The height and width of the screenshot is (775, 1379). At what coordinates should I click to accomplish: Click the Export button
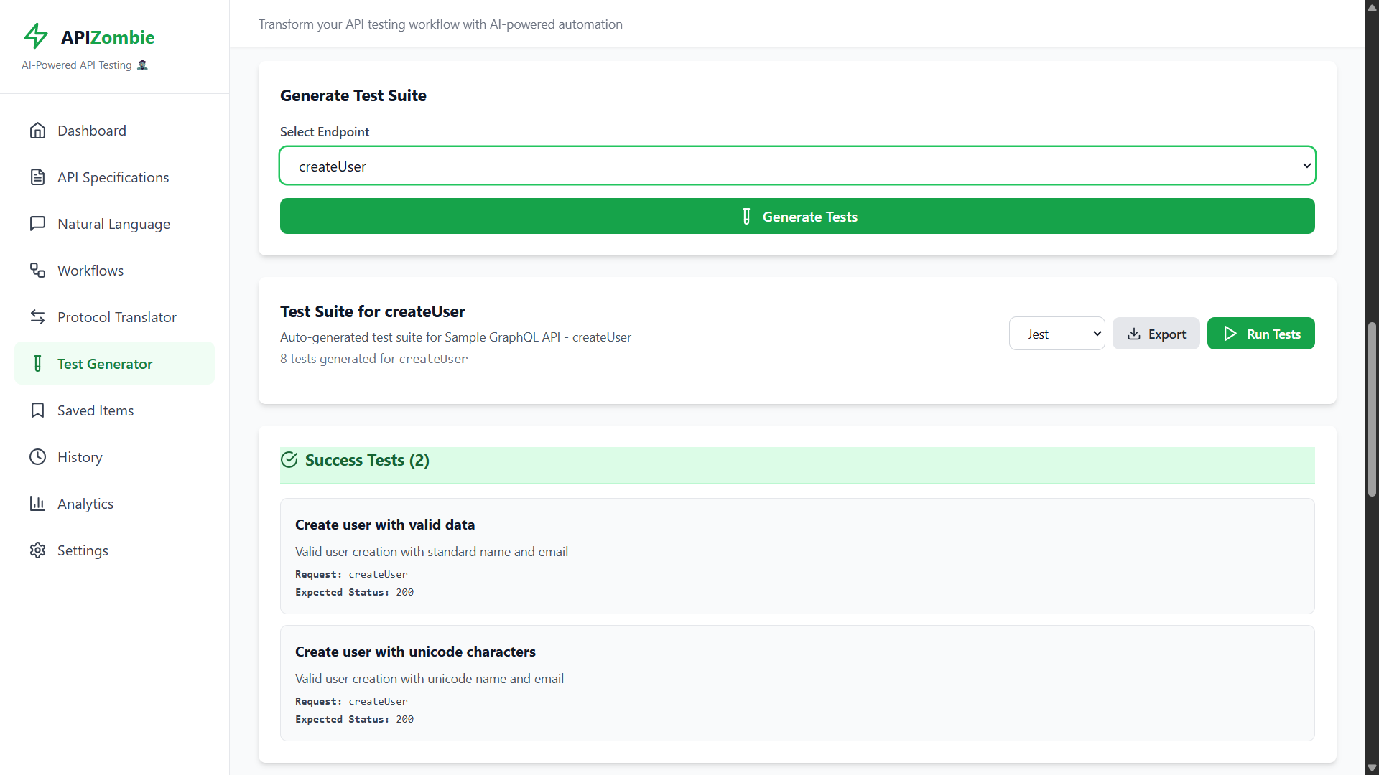click(x=1156, y=334)
